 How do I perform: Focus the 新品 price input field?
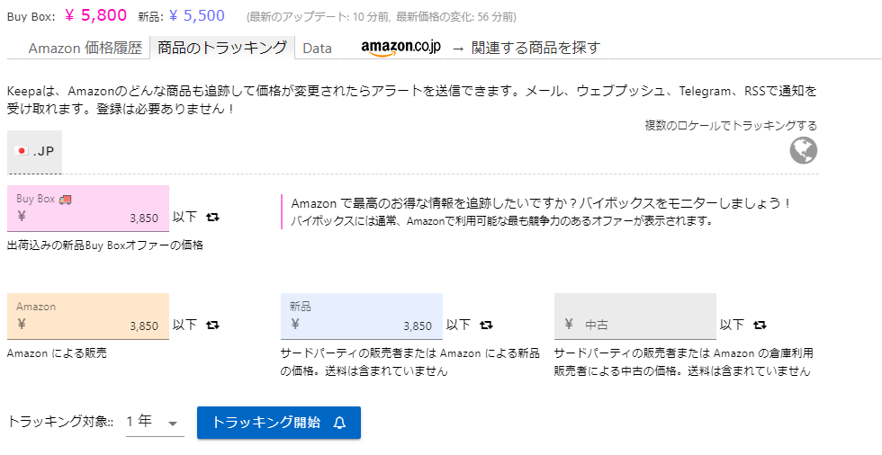(362, 325)
